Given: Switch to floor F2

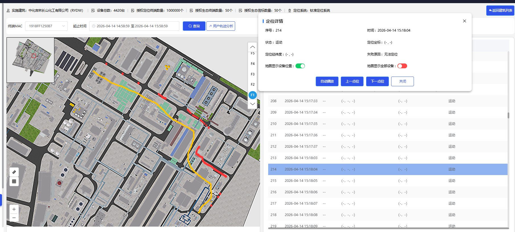Looking at the screenshot, I should [253, 85].
